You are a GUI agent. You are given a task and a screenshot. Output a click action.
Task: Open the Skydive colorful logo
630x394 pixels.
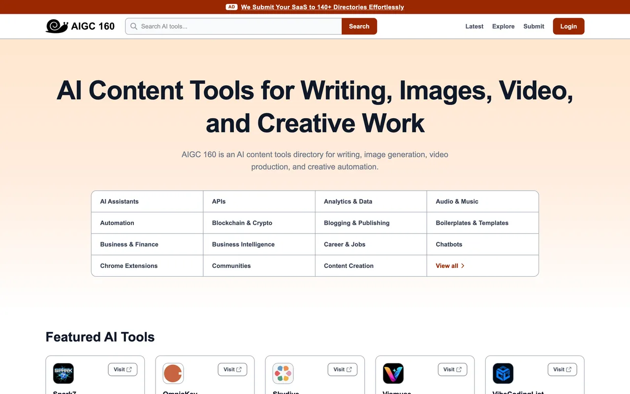[x=283, y=374]
